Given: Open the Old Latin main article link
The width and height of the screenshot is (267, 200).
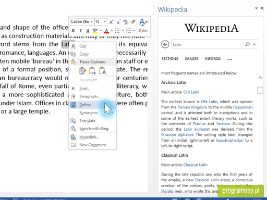Looking at the screenshot, I should [191, 92].
